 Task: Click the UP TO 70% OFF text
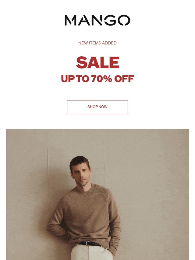(x=97, y=79)
